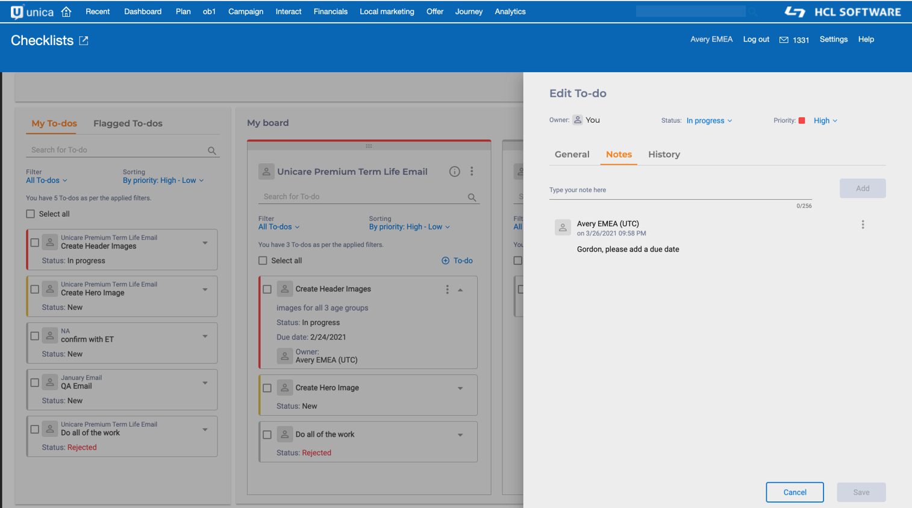Open the Status In progress dropdown

click(709, 120)
